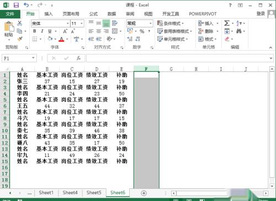This screenshot has height=201, width=276.
Task: Click Find and Select binoculars icon
Action: click(x=239, y=31)
